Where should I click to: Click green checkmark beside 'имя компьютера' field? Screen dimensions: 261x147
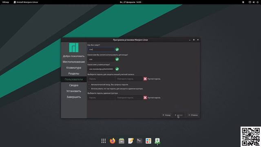pos(117,69)
